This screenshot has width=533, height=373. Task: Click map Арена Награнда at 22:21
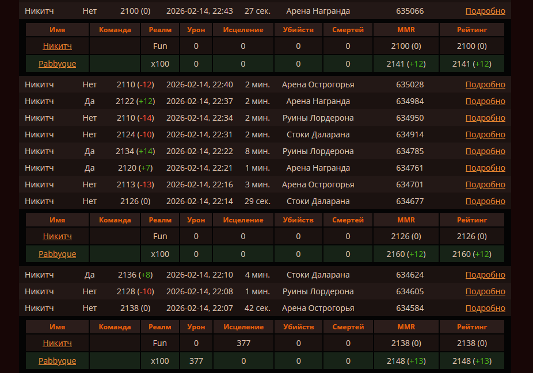click(x=318, y=168)
